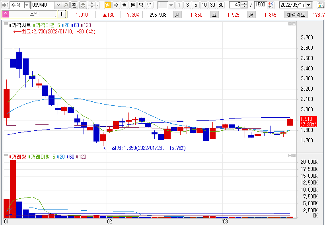Click the stock code field 099440
Image resolution: width=325 pixels, height=225 pixels.
pyautogui.click(x=43, y=5)
